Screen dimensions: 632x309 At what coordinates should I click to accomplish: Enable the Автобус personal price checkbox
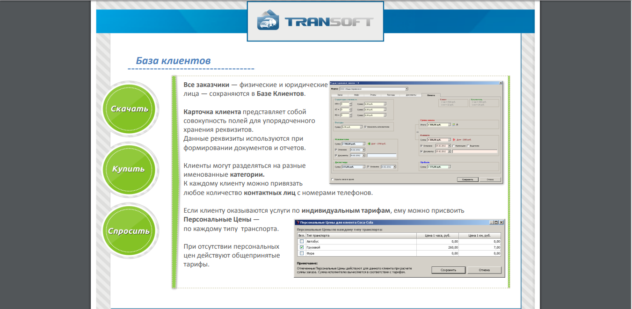pyautogui.click(x=301, y=242)
